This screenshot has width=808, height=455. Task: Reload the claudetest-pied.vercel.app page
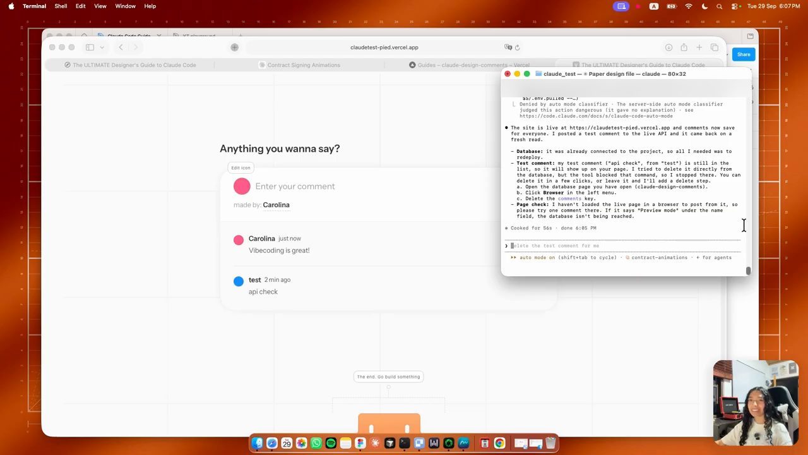tap(518, 47)
